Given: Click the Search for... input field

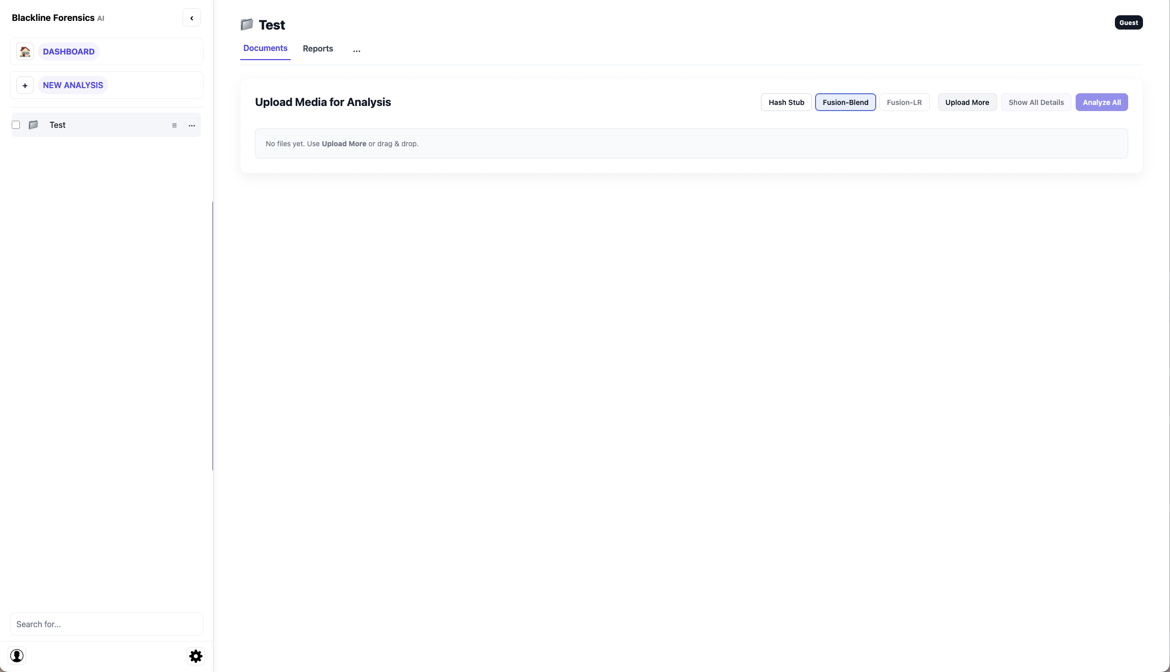Looking at the screenshot, I should [106, 624].
